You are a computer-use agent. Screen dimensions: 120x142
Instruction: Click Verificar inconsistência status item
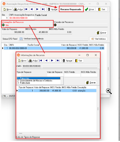tap(34, 39)
